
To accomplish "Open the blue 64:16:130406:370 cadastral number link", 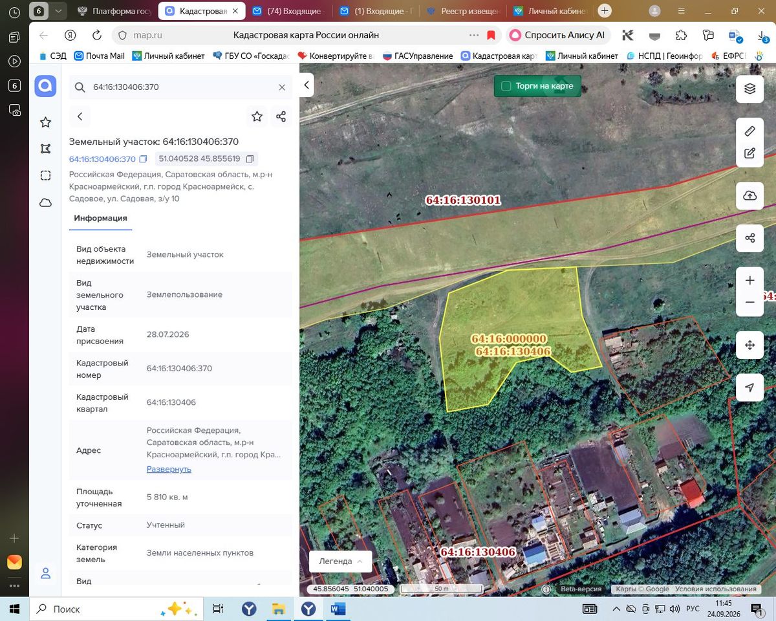I will click(102, 159).
